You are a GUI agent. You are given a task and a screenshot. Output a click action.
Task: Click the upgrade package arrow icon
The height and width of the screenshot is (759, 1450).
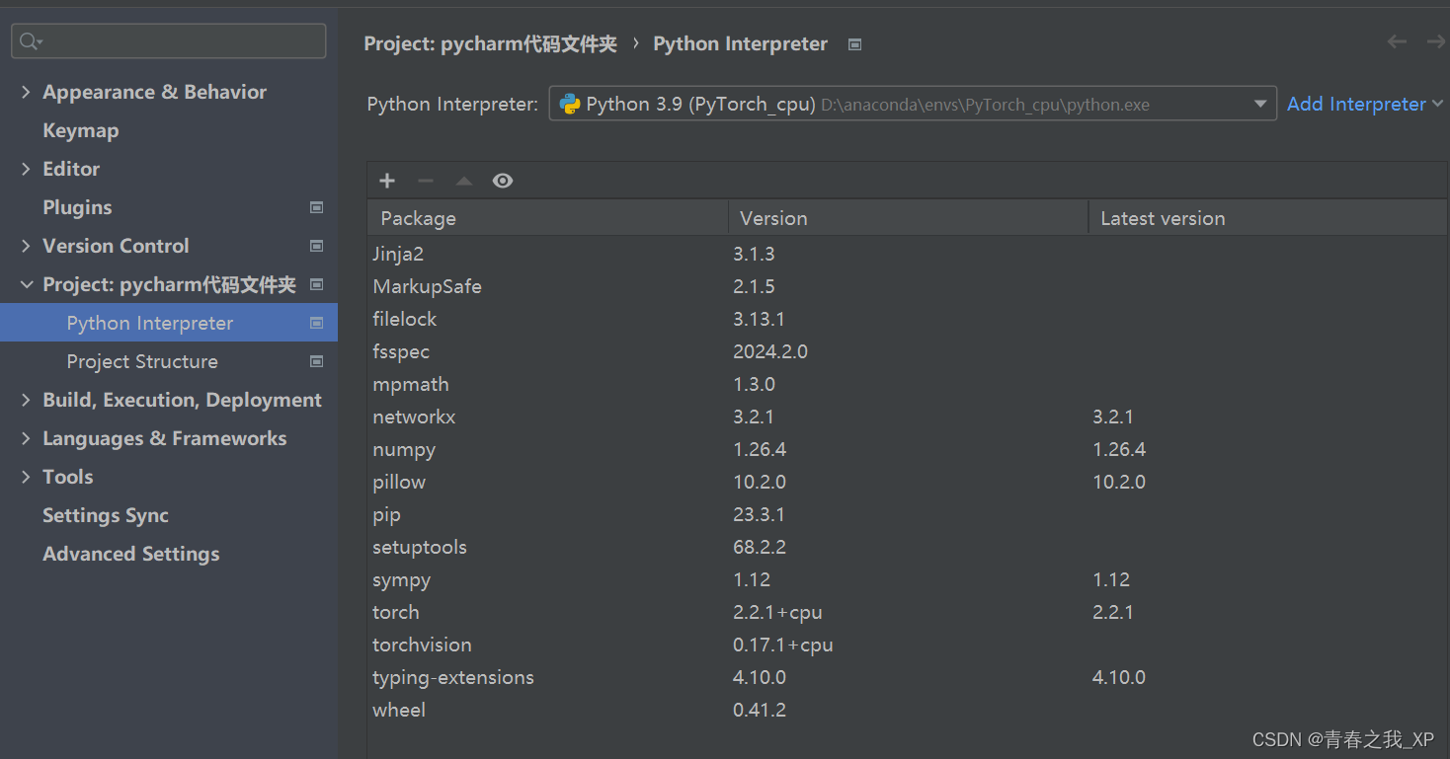pyautogui.click(x=464, y=181)
